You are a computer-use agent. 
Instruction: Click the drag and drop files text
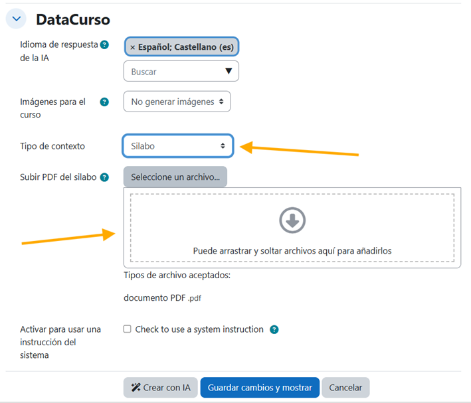point(292,251)
